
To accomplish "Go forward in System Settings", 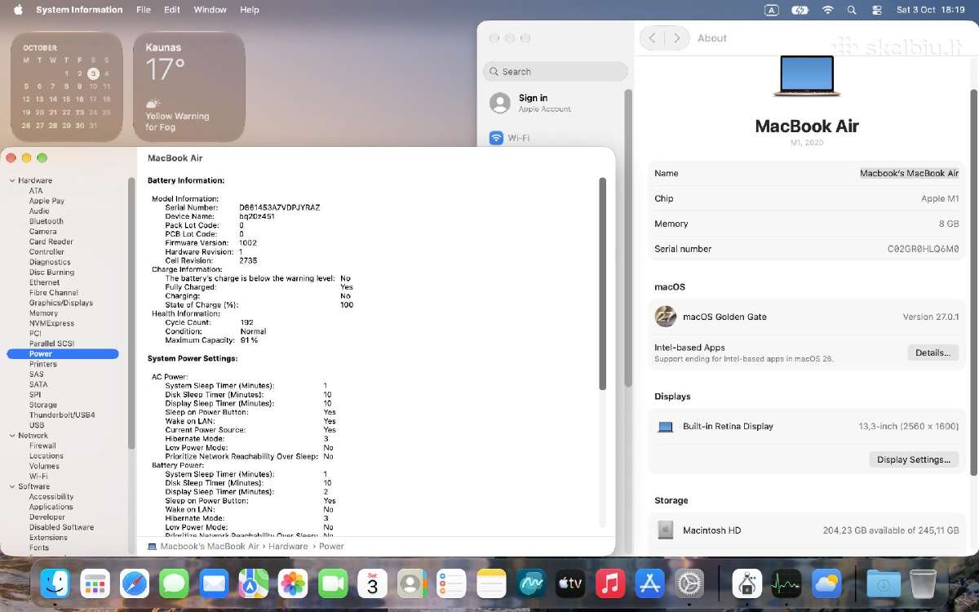I will [x=676, y=38].
